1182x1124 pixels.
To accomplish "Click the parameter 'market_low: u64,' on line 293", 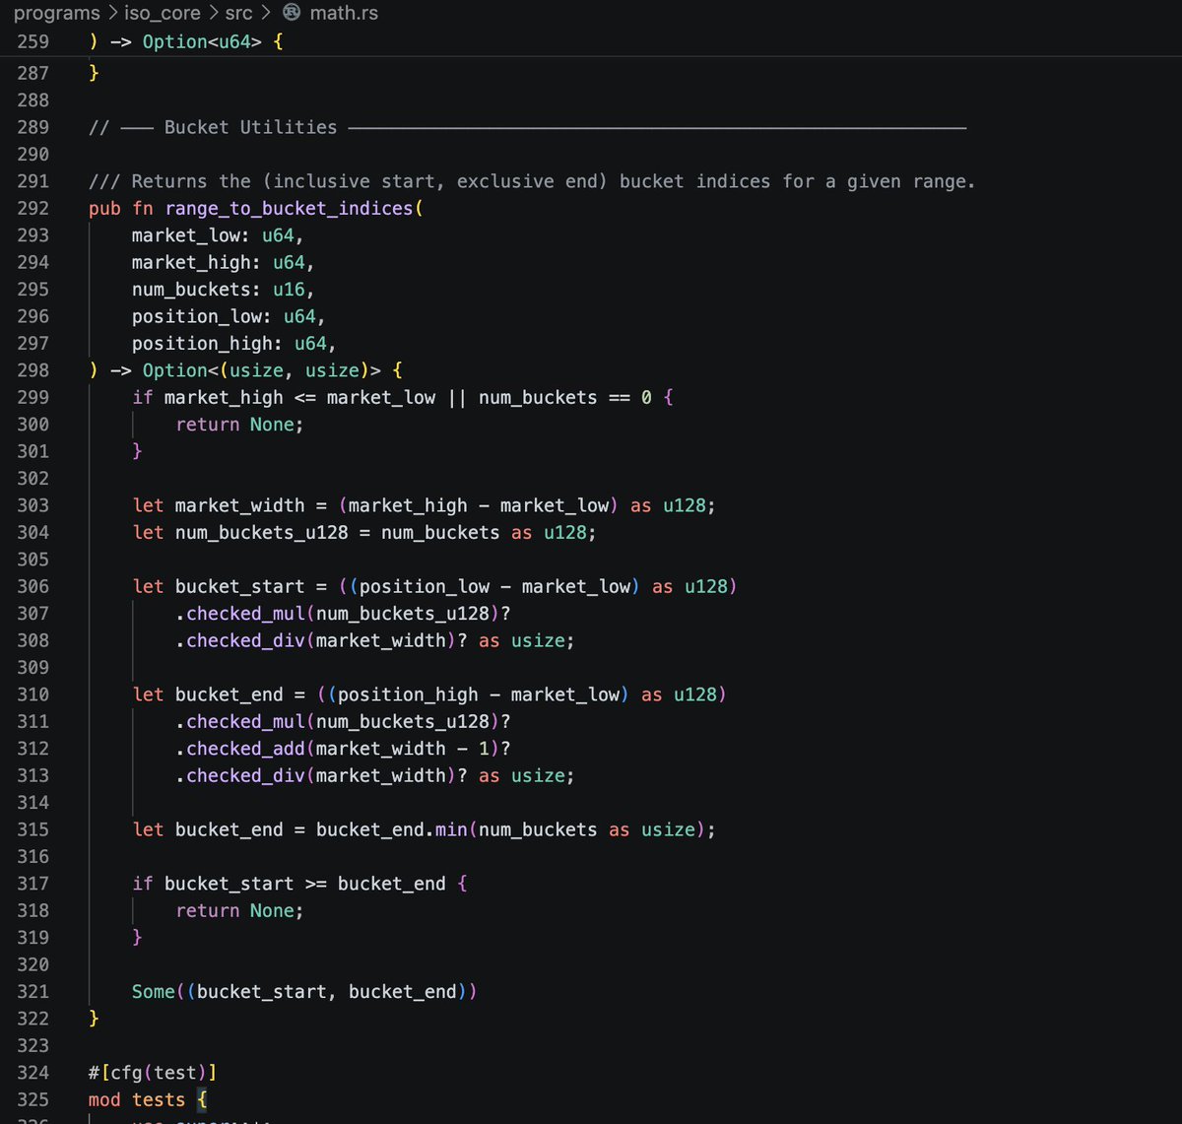I will tap(218, 235).
